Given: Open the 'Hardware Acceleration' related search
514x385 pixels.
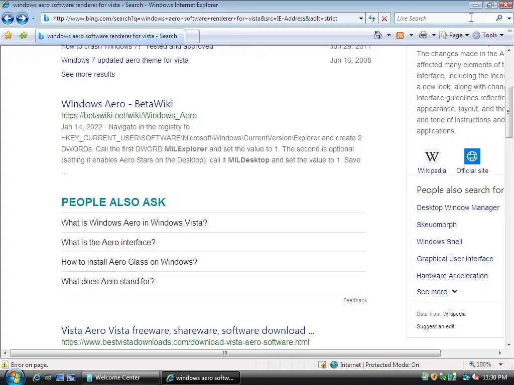Looking at the screenshot, I should (452, 276).
